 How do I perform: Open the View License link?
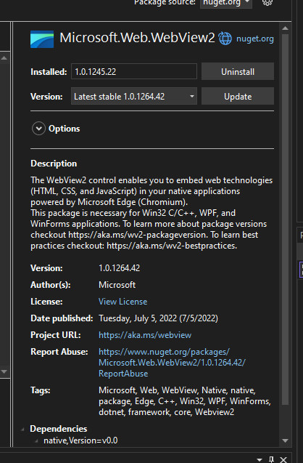(123, 302)
